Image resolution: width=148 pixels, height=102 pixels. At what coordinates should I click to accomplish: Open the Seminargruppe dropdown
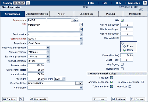81,39
